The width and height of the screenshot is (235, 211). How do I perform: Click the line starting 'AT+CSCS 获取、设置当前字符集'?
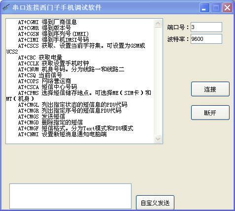(x=81, y=46)
